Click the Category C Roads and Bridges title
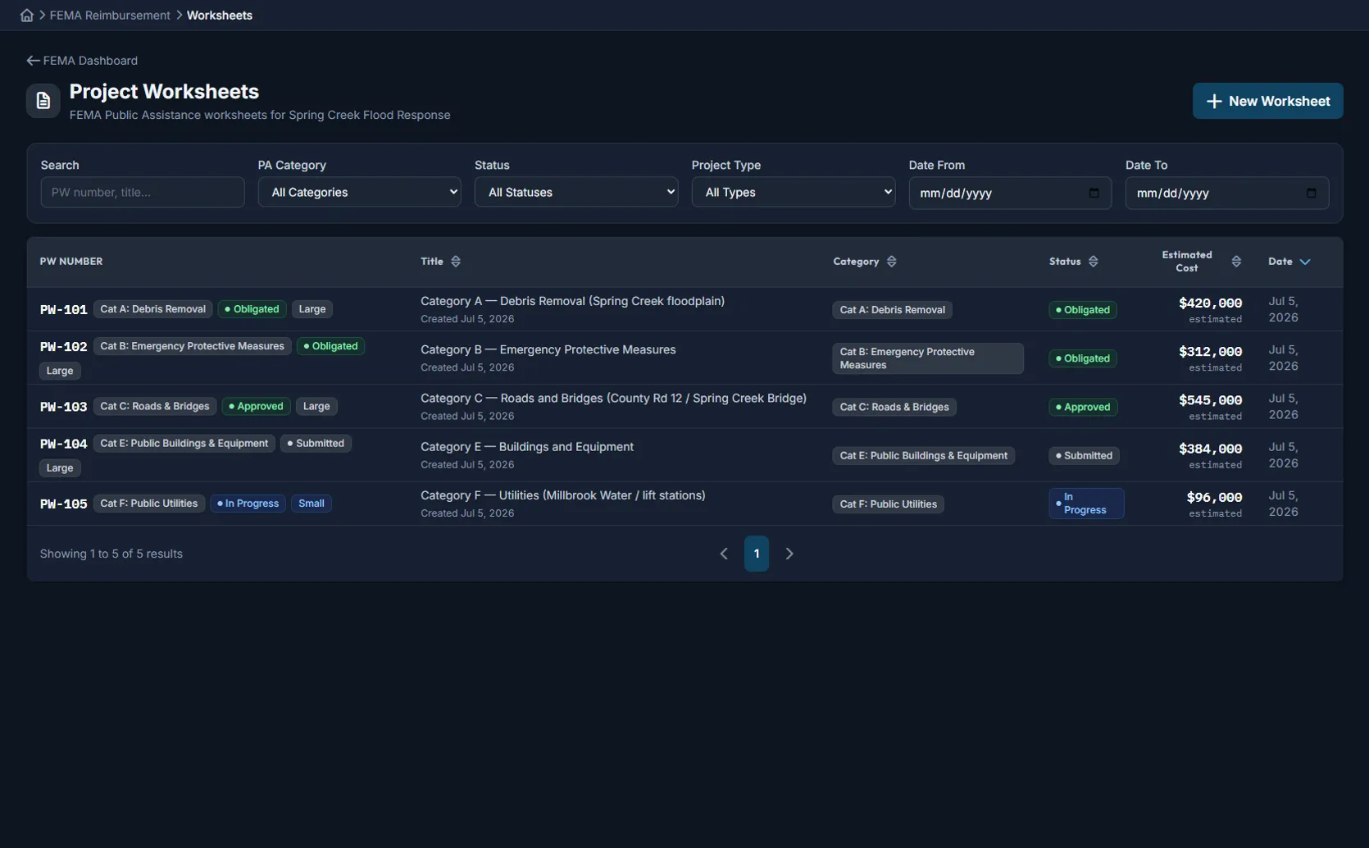This screenshot has width=1369, height=848. pos(613,398)
